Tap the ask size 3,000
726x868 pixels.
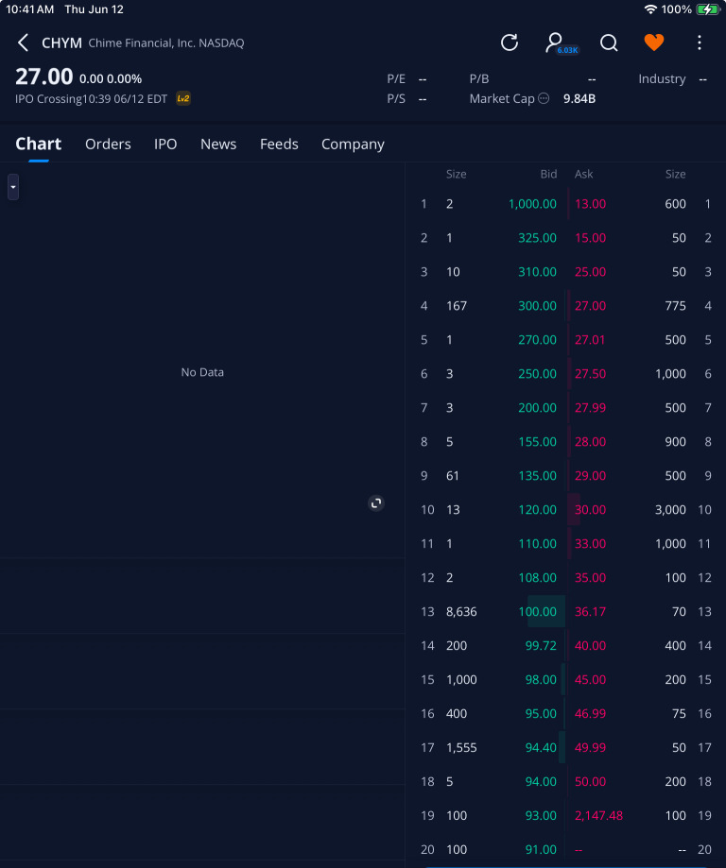pos(670,510)
